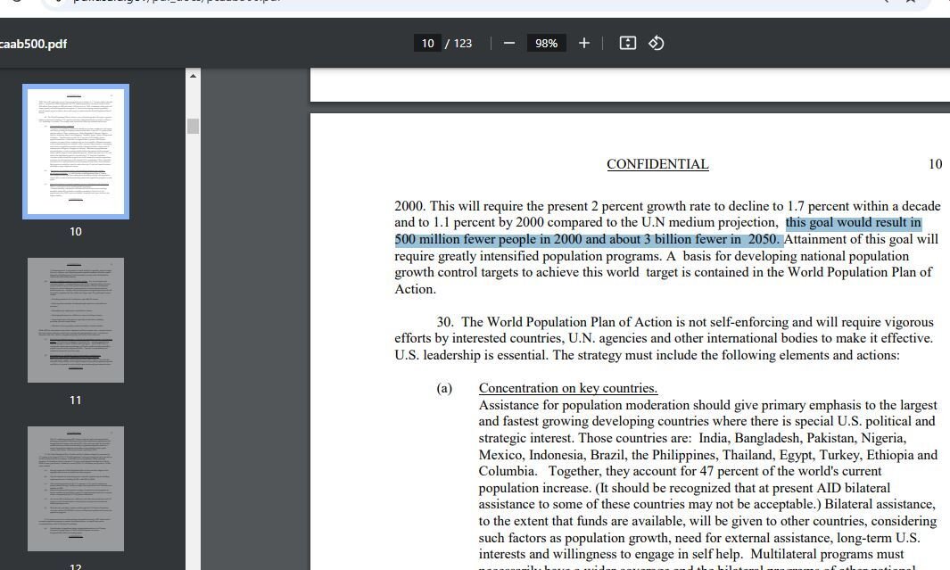Open page 10 thumbnail

[x=76, y=152]
